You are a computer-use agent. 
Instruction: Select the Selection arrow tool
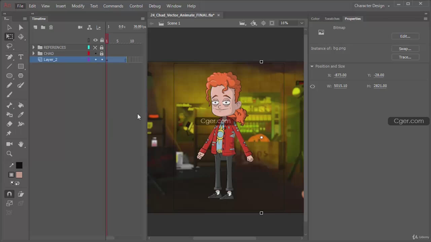[9, 28]
